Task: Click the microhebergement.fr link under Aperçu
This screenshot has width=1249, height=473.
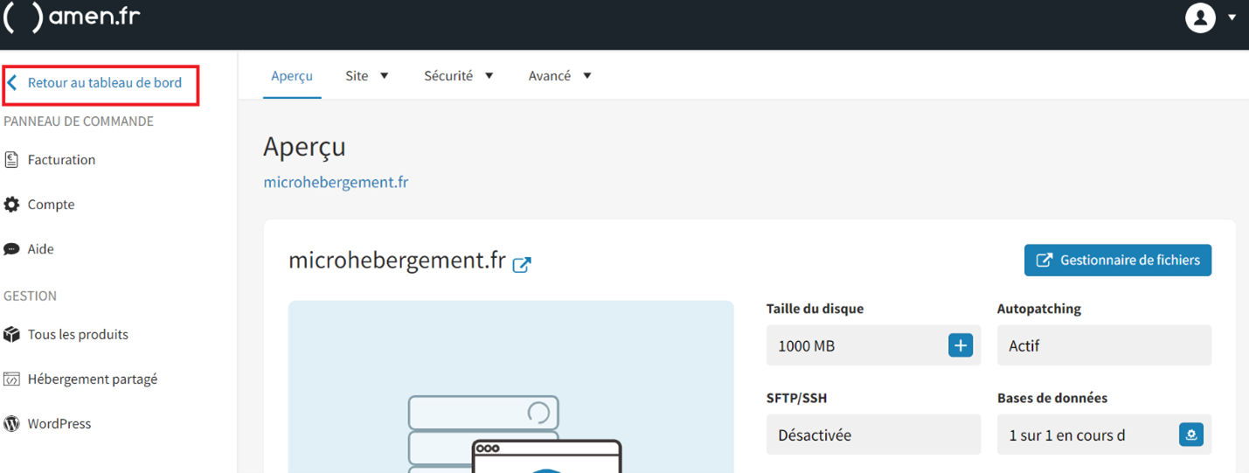Action: [336, 183]
